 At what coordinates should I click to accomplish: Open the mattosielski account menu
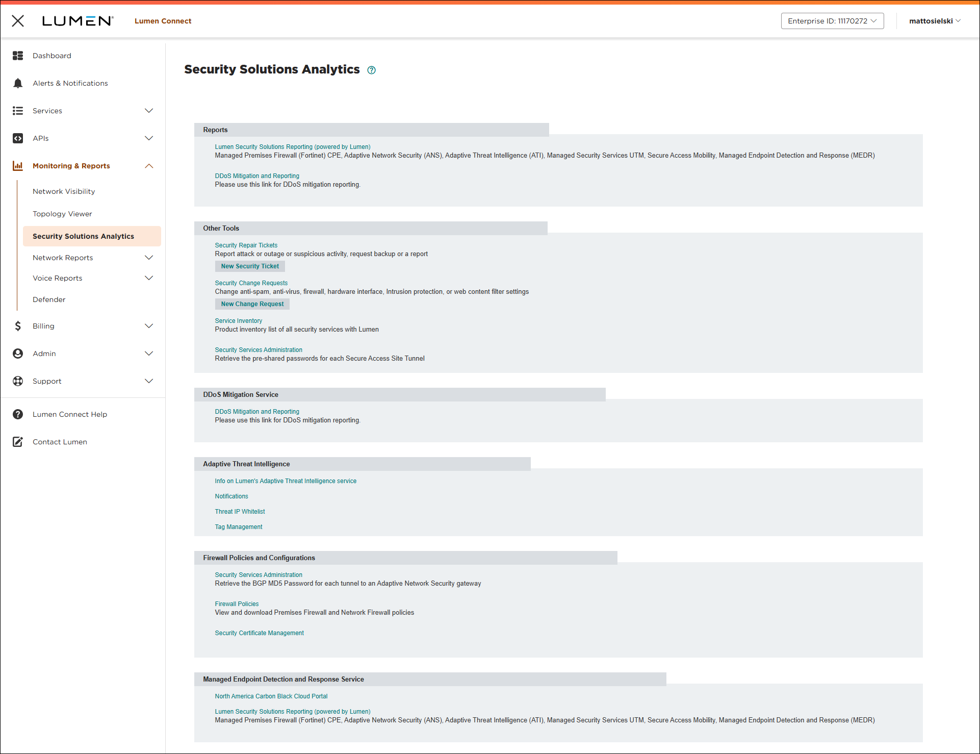(935, 21)
